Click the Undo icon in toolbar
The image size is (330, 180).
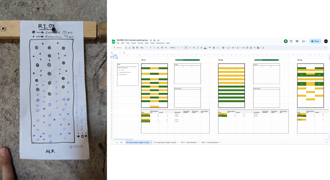[126, 48]
